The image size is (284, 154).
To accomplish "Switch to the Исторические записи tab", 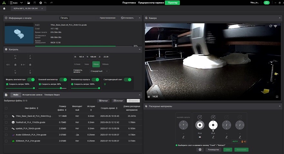I will (32, 95).
